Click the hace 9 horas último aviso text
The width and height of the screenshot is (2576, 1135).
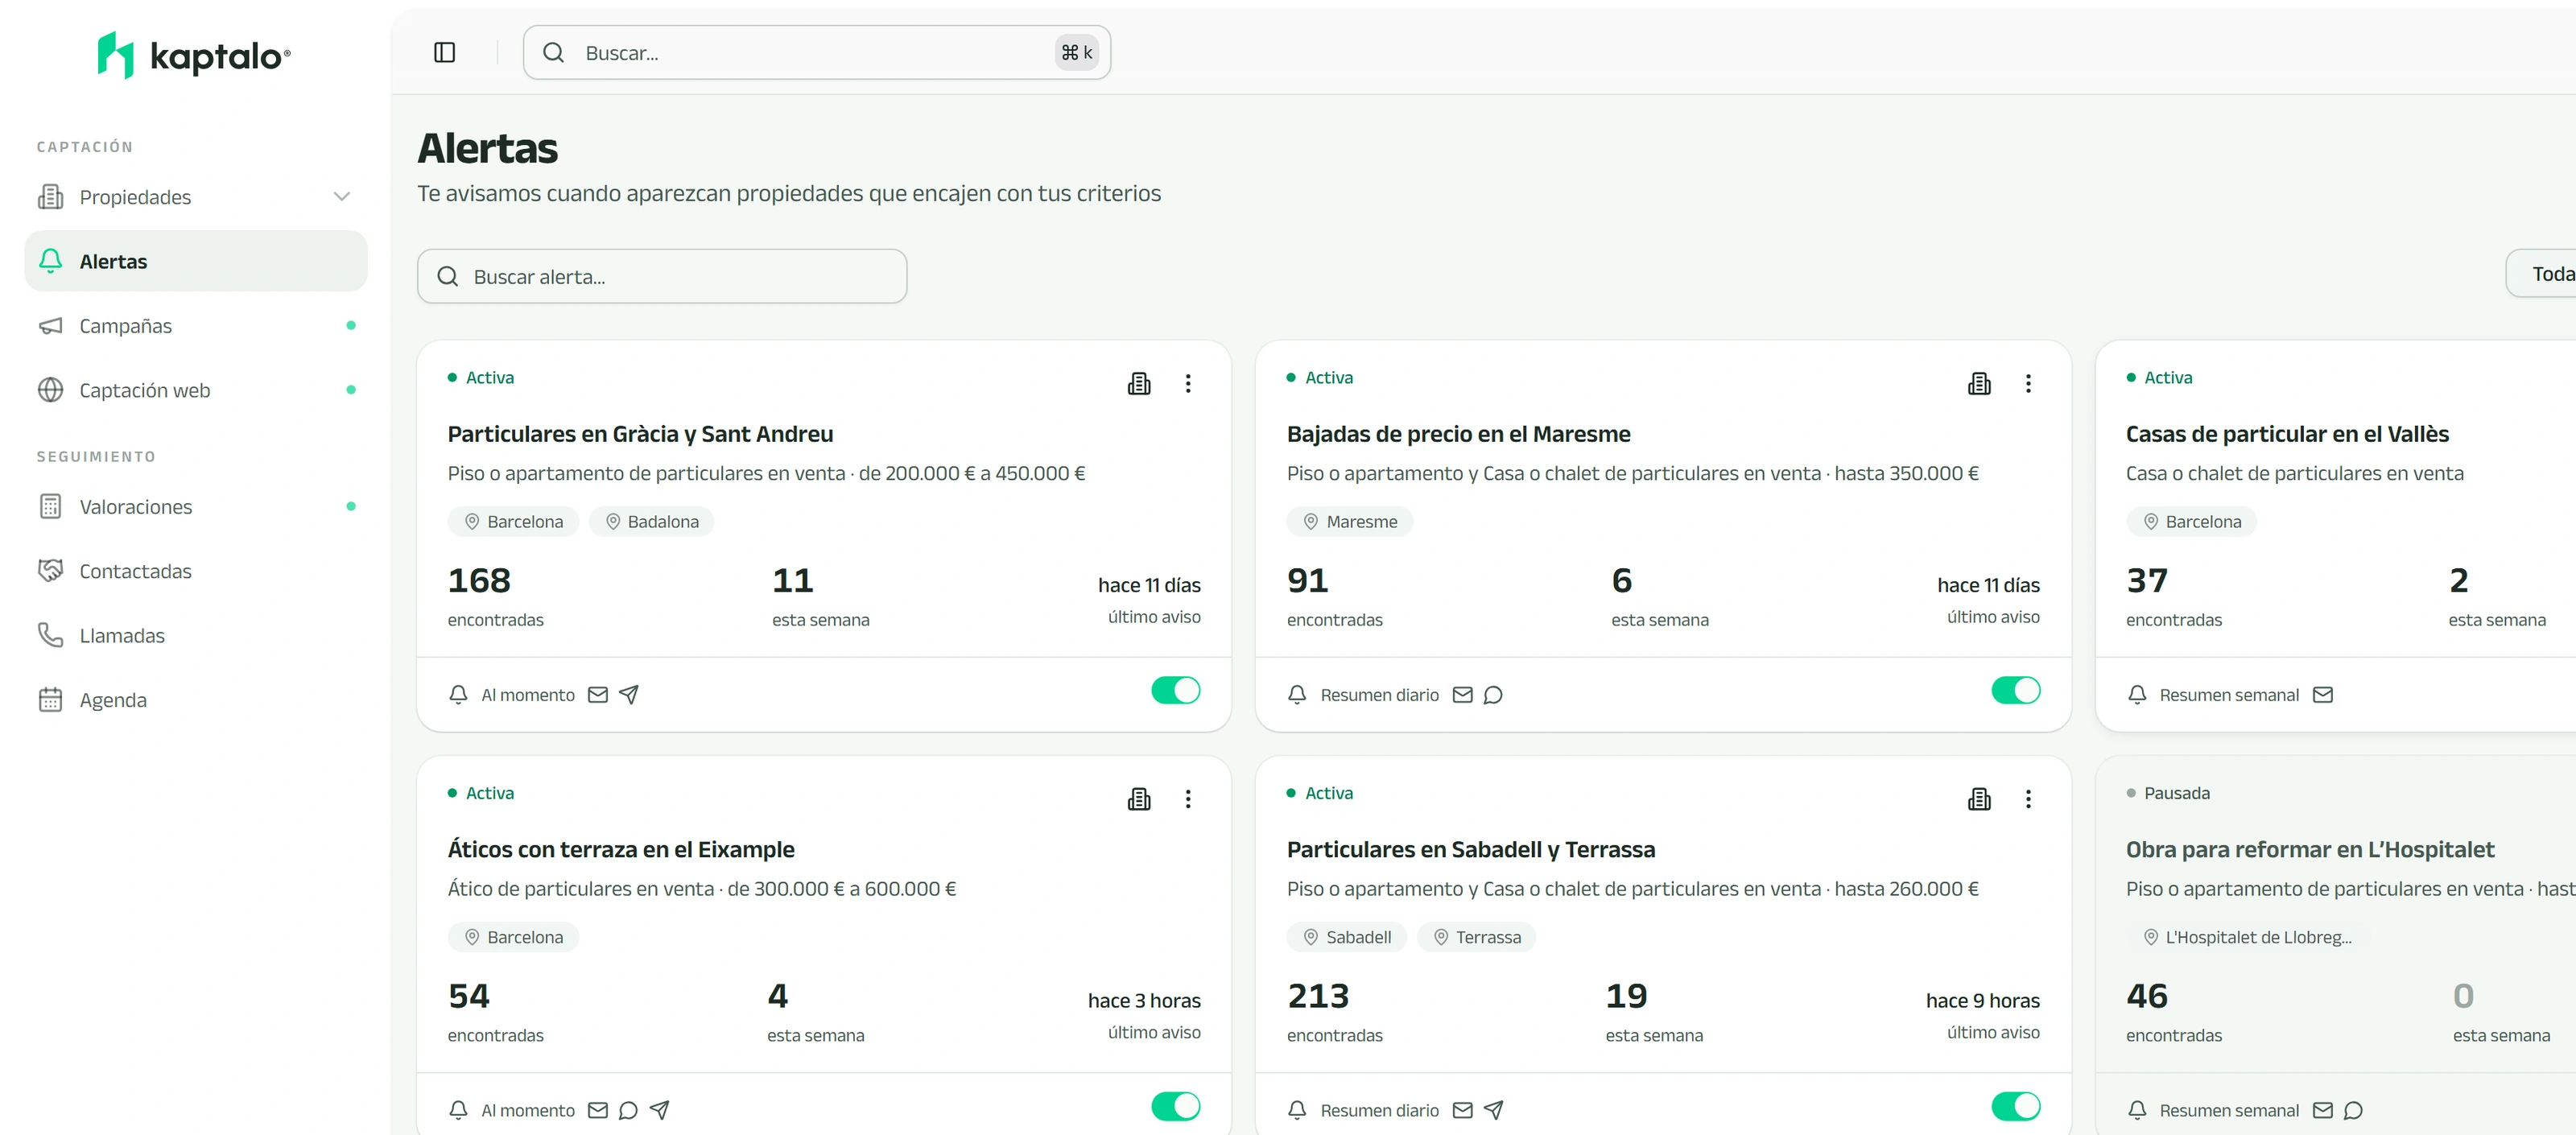point(1983,1014)
